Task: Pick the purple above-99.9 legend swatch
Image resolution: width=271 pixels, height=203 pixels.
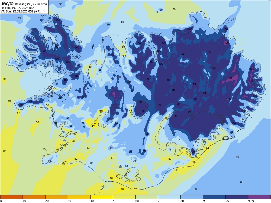Action: 259,197
